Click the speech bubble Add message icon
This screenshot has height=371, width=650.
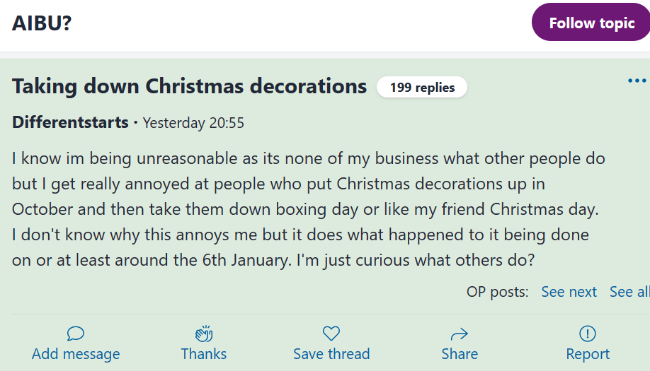[76, 333]
